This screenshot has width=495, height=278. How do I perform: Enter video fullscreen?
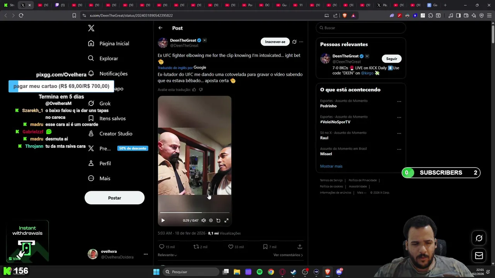point(226,220)
